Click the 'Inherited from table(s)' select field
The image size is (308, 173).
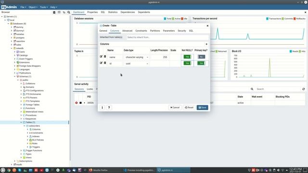(x=167, y=37)
